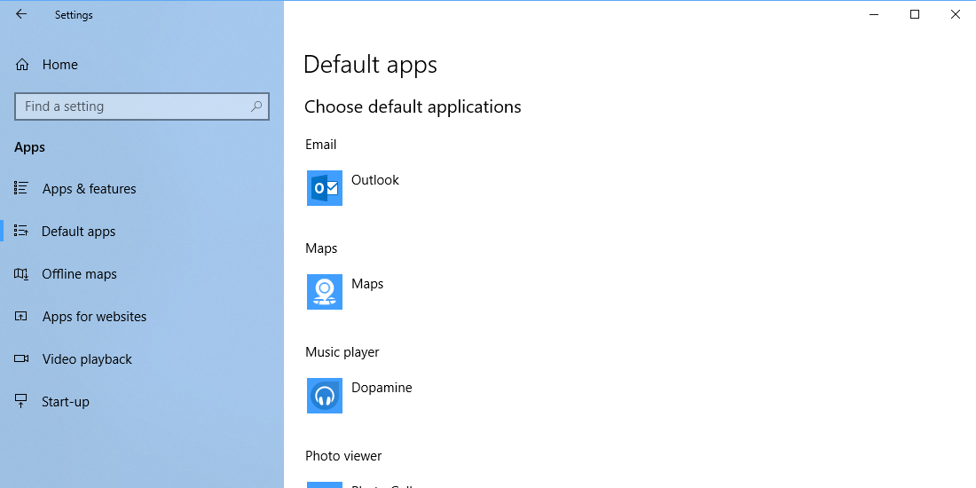Open the Home settings page

point(142,65)
